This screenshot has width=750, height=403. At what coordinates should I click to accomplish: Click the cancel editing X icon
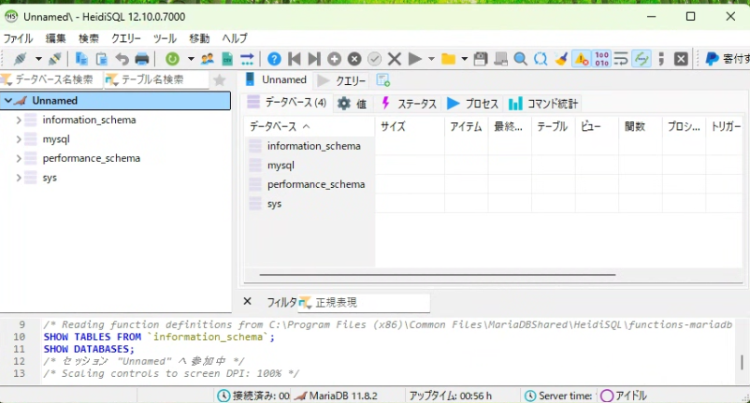click(x=395, y=59)
